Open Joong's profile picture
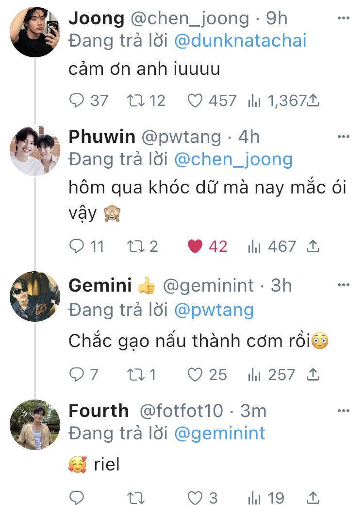The image size is (364, 505). (34, 32)
